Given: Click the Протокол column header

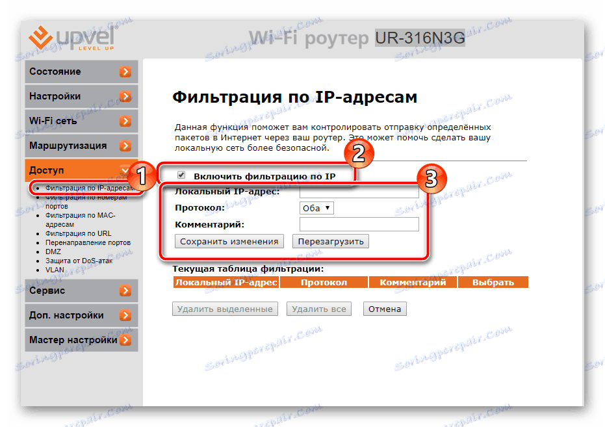Looking at the screenshot, I should [324, 282].
